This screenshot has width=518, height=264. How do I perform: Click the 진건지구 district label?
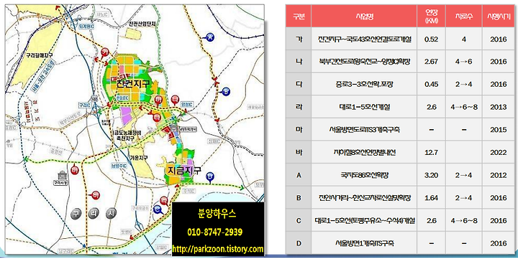(x=132, y=84)
